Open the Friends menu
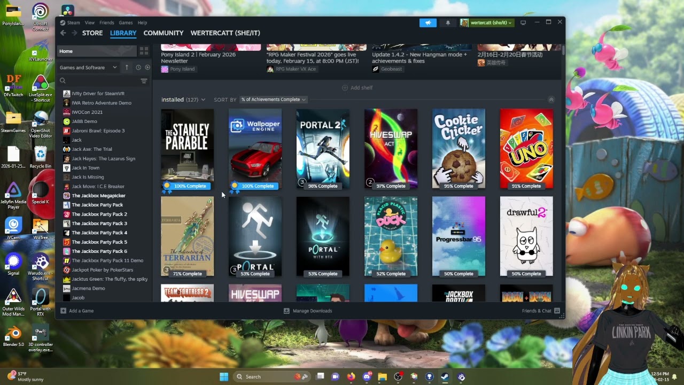This screenshot has height=385, width=684. (x=107, y=22)
